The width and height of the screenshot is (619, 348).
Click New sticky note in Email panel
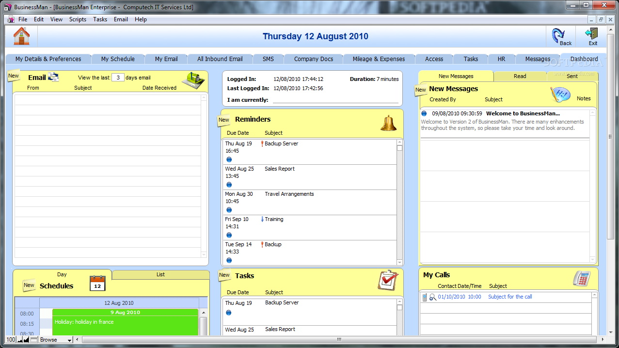coord(14,76)
